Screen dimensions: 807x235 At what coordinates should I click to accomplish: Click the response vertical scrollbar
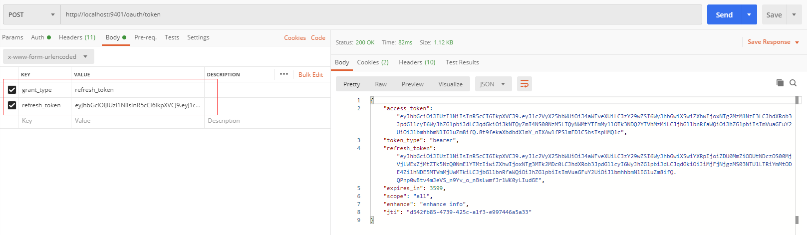click(x=798, y=160)
